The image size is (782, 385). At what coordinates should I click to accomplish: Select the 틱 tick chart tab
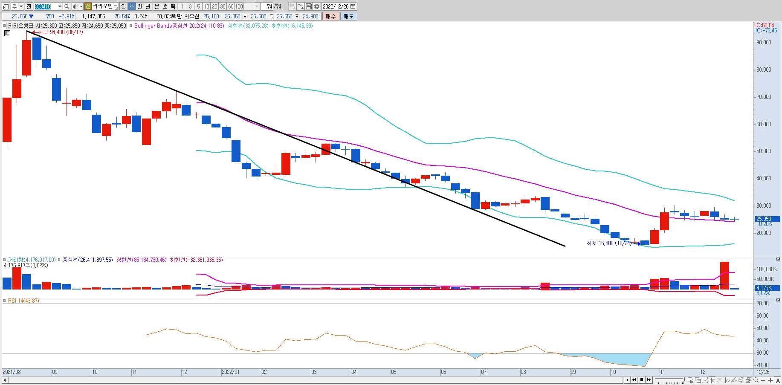point(173,6)
